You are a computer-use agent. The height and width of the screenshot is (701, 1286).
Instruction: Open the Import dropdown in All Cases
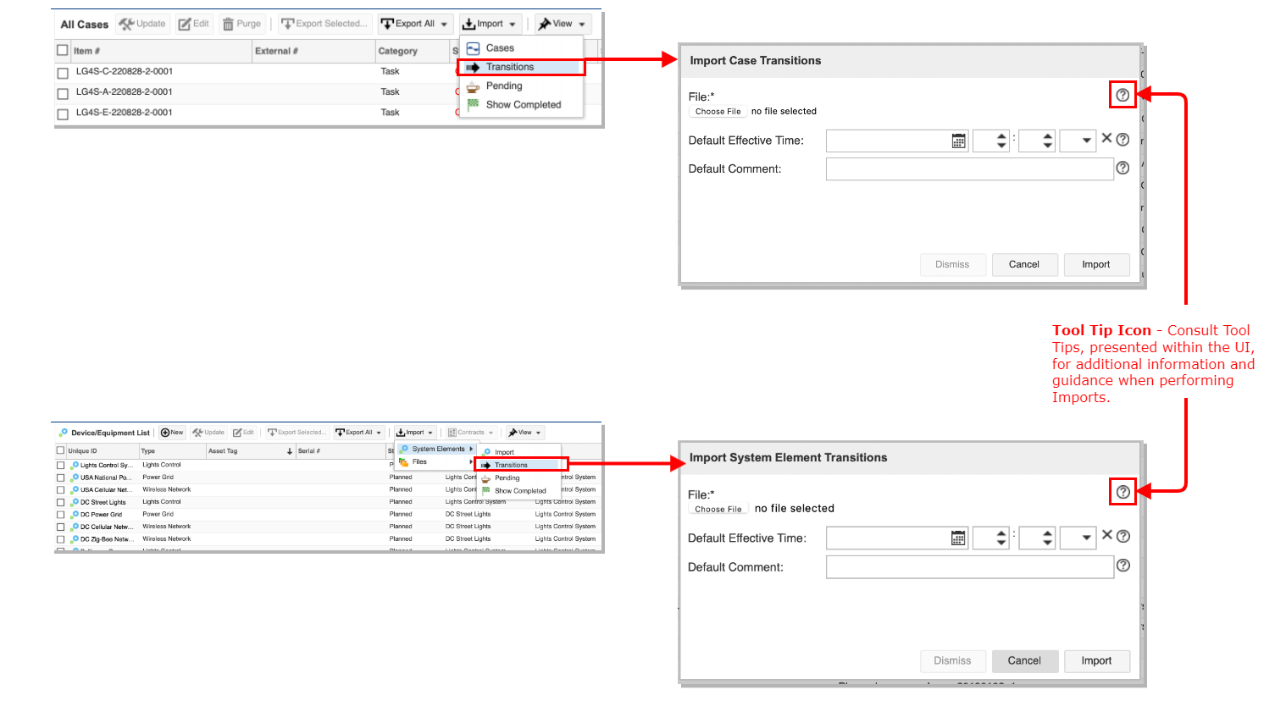pos(490,24)
